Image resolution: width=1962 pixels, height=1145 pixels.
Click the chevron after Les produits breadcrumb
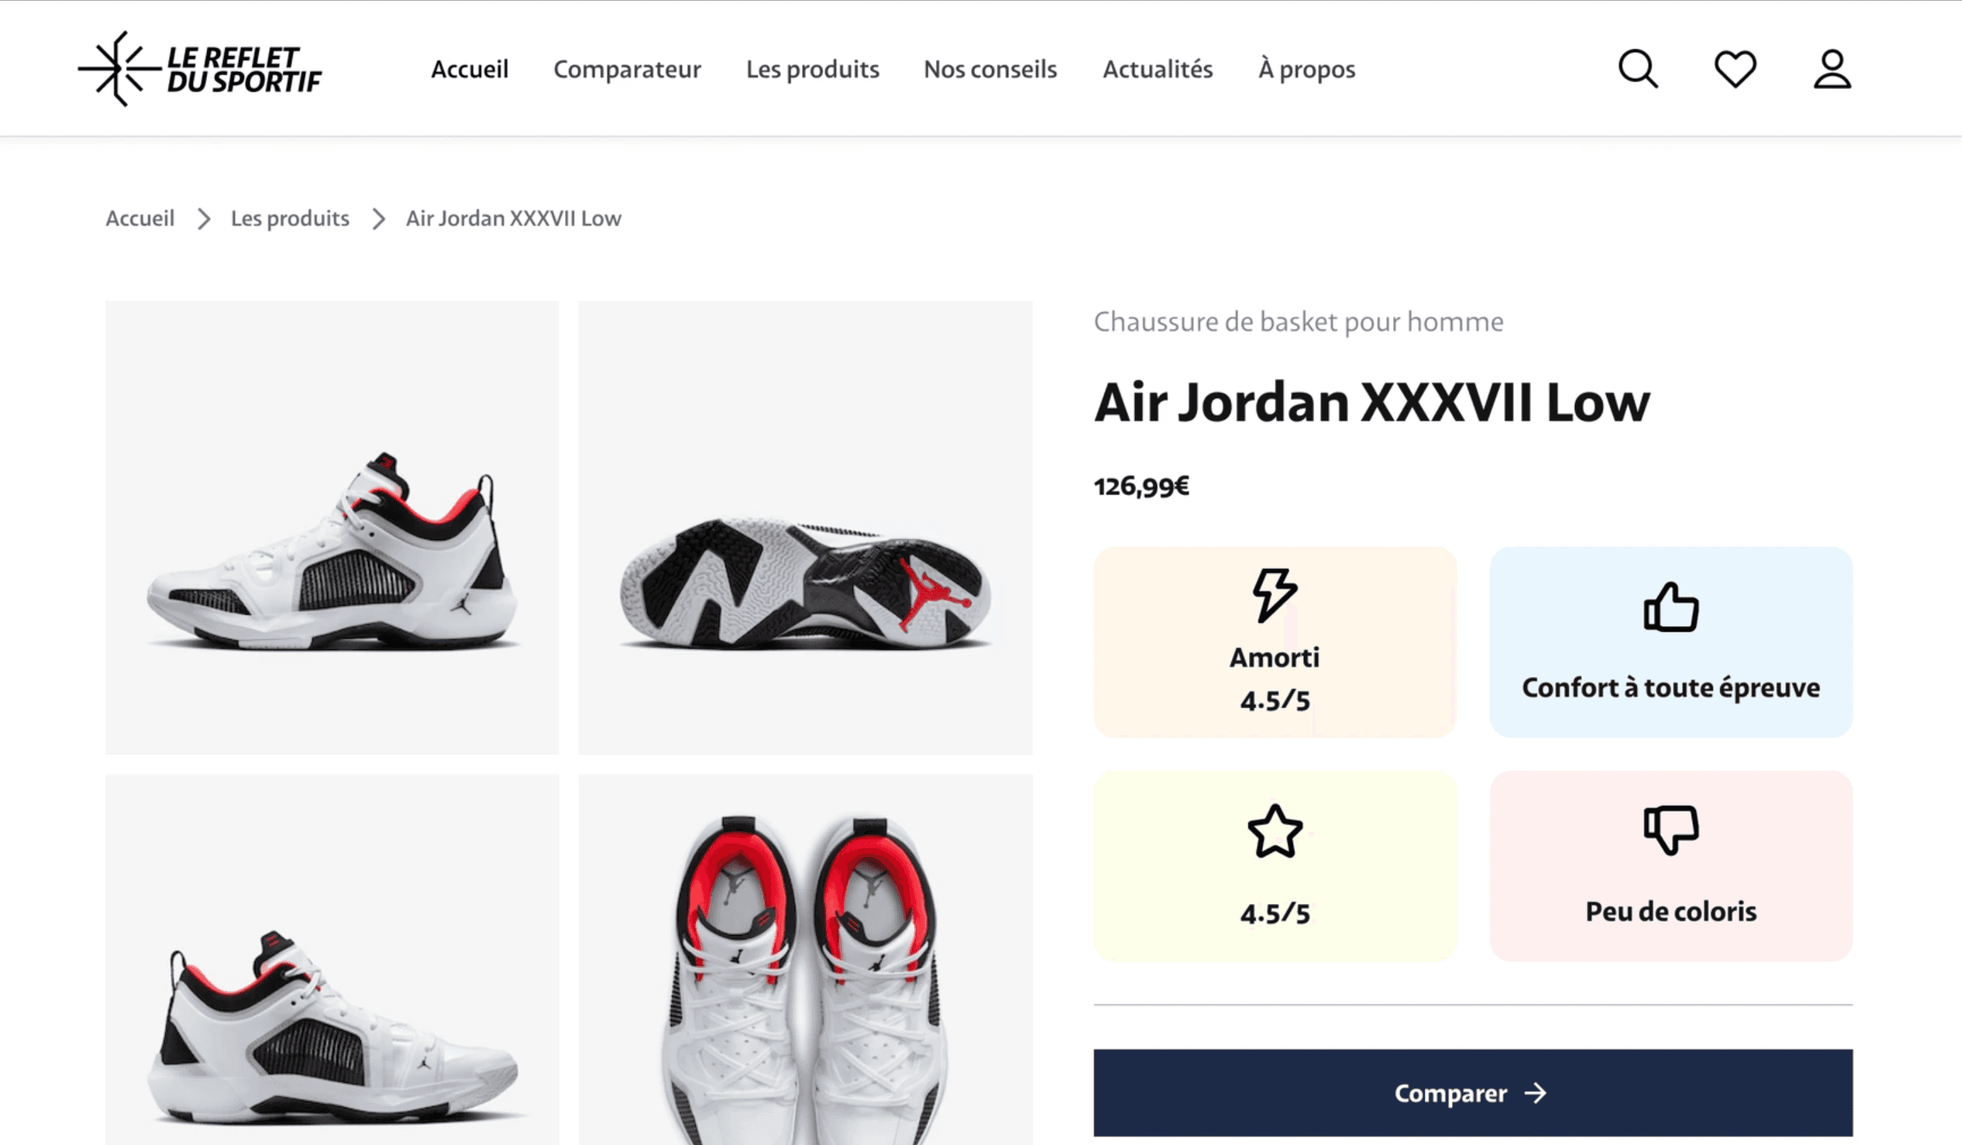click(x=378, y=219)
